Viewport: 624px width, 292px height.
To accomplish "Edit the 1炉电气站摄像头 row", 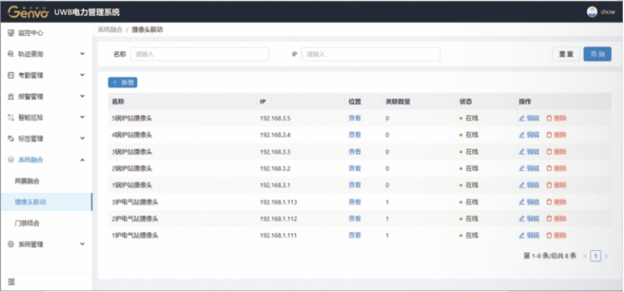I will [529, 236].
